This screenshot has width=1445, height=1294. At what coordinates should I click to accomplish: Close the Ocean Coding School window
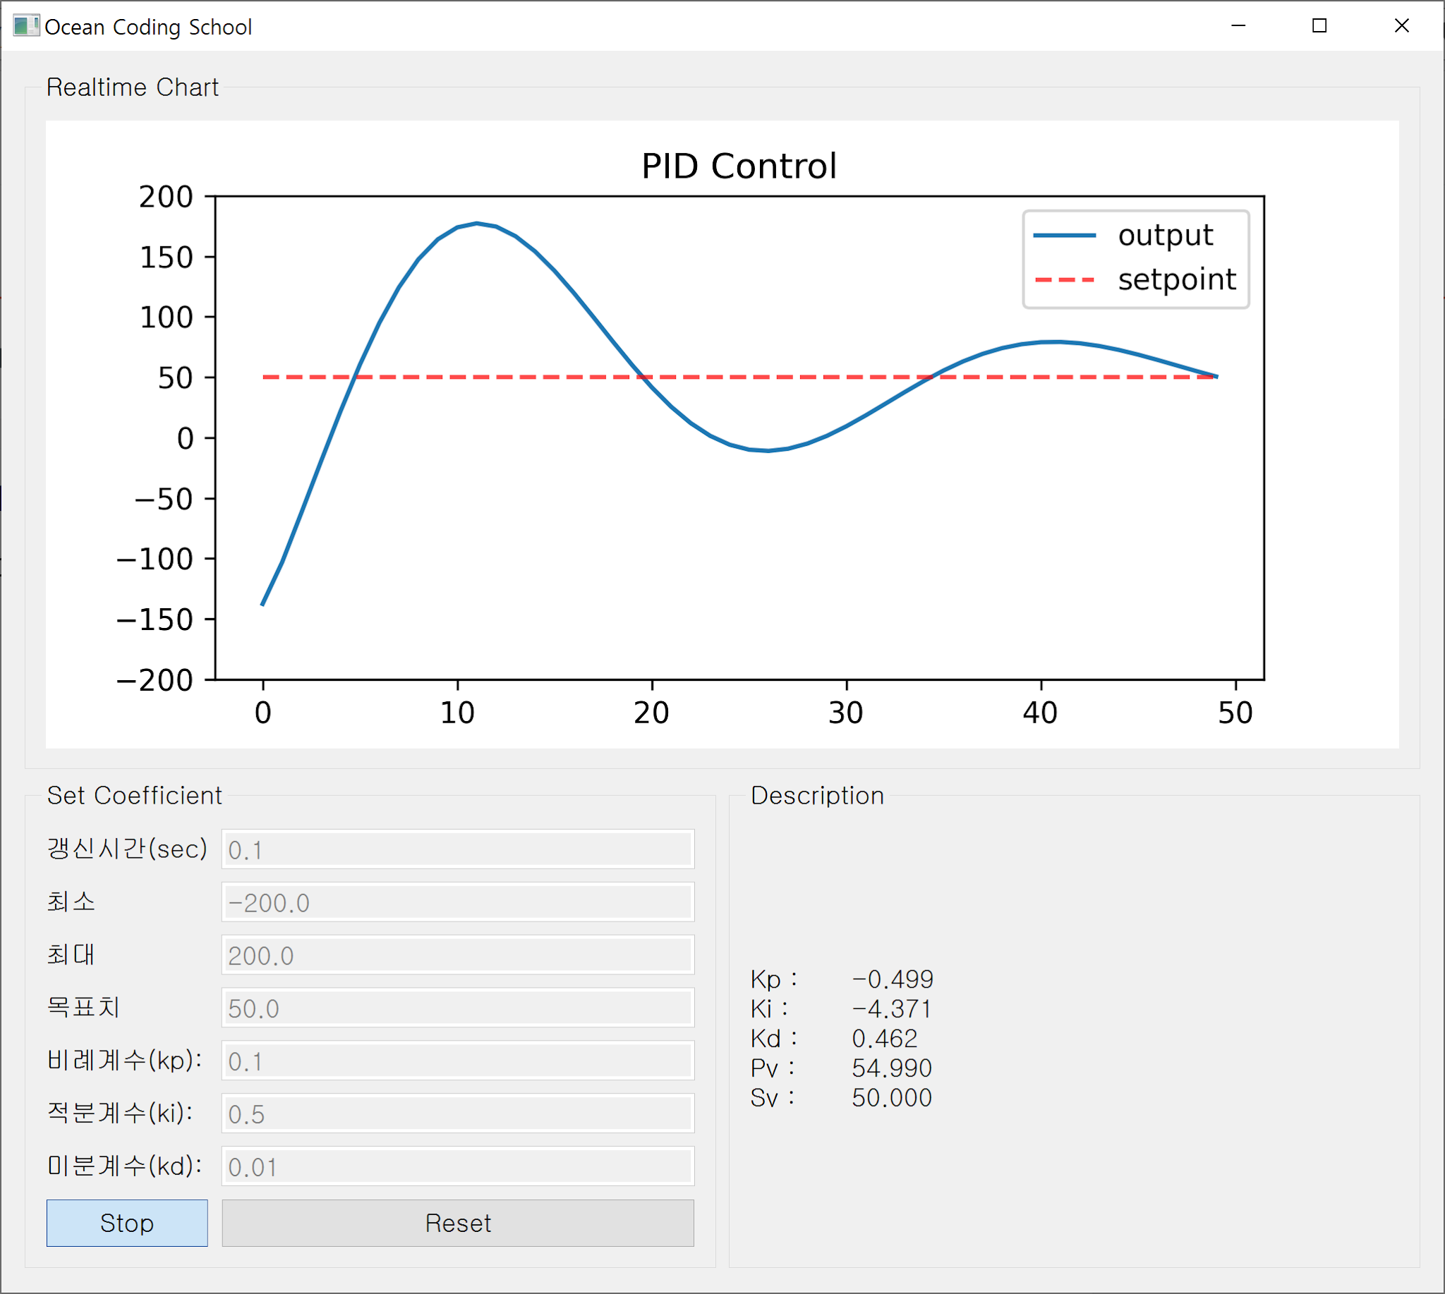(x=1402, y=25)
